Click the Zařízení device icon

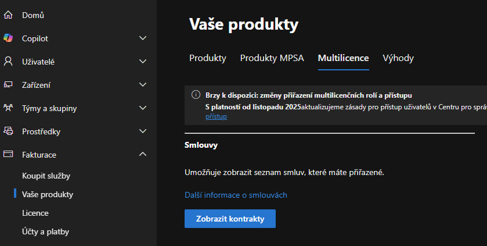8,85
